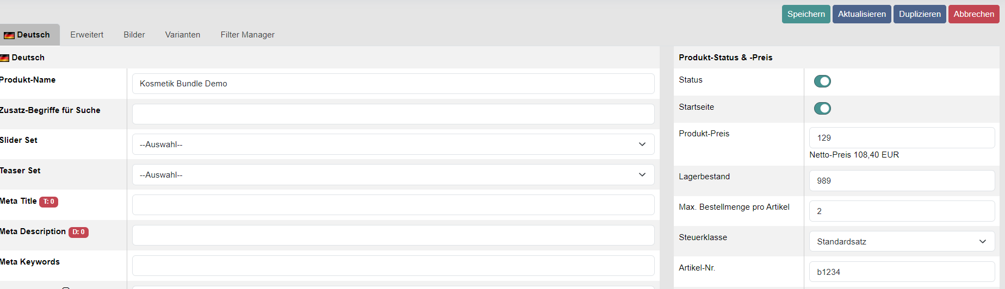The height and width of the screenshot is (289, 1005).
Task: Toggle the Startseite switch off
Action: 822,109
